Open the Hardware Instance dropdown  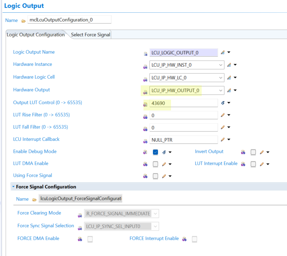[x=221, y=65]
